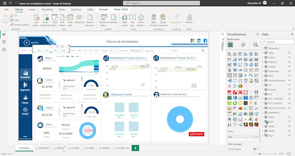Open the Modeling ribbon tab
The image size is (295, 156).
47,10
